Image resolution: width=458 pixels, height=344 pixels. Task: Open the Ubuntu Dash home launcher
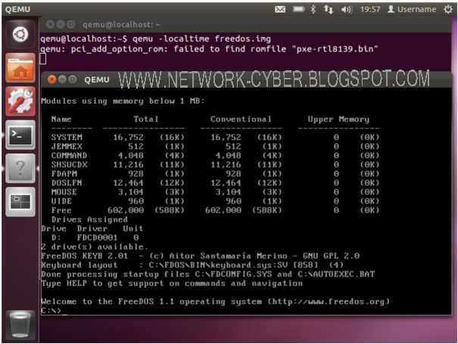(20, 35)
